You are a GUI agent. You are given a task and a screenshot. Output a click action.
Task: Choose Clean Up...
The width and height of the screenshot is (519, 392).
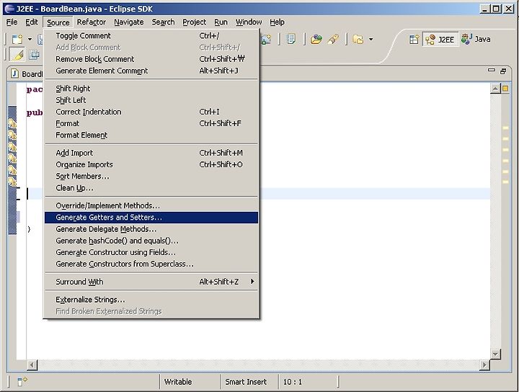click(x=151, y=188)
